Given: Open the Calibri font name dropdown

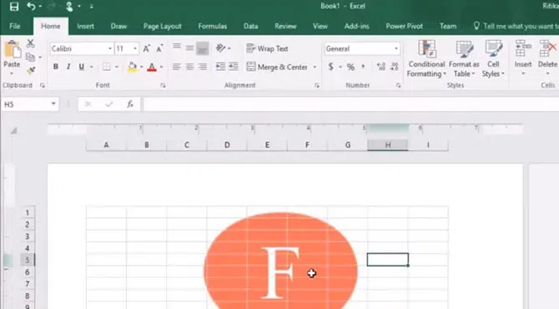Looking at the screenshot, I should 110,48.
